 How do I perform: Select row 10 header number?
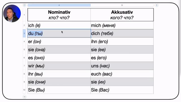pos(24,90)
